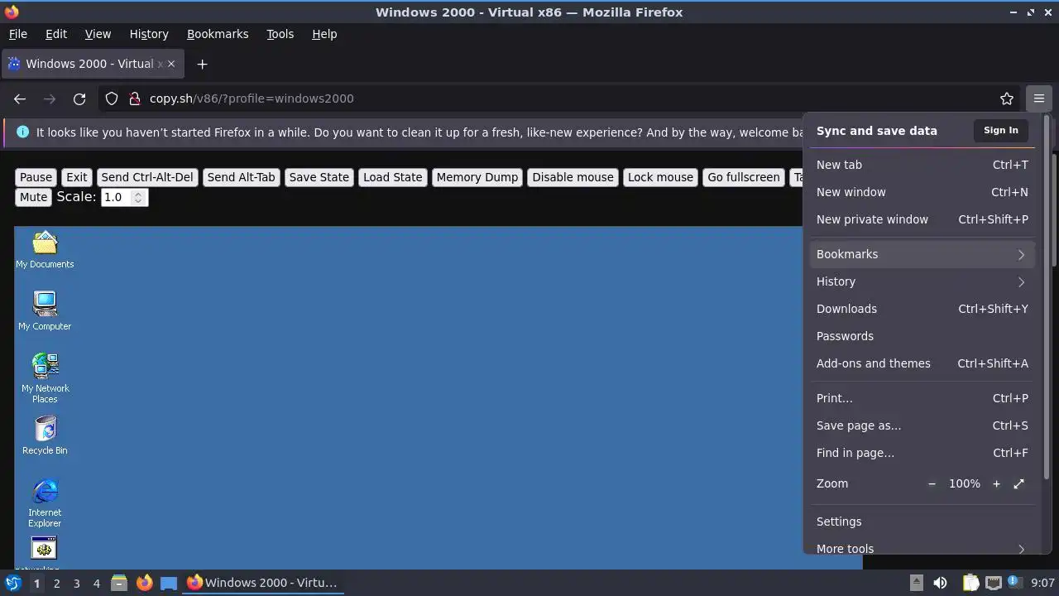Viewport: 1059px width, 596px height.
Task: Select the Recycle Bin icon
Action: [45, 435]
